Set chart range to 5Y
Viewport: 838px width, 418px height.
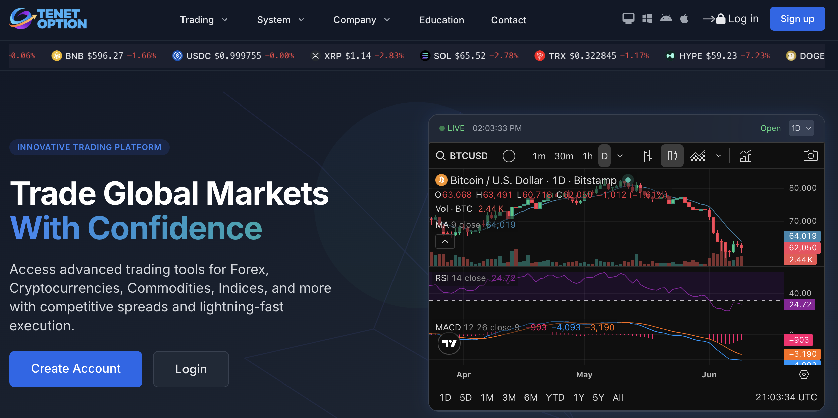[x=598, y=397]
